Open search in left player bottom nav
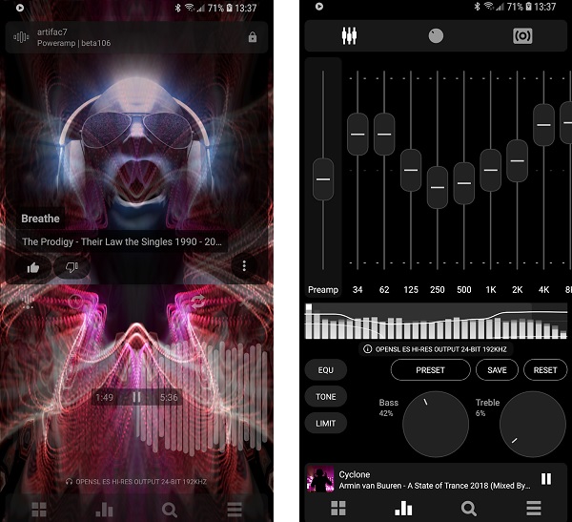 170,509
